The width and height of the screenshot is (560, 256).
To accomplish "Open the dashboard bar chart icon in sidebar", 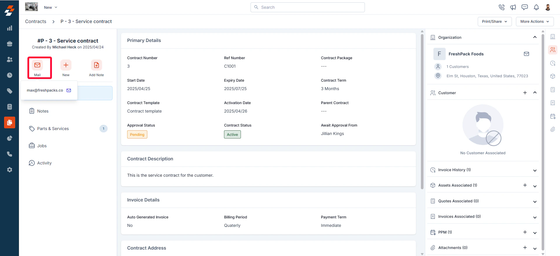I will (x=10, y=28).
